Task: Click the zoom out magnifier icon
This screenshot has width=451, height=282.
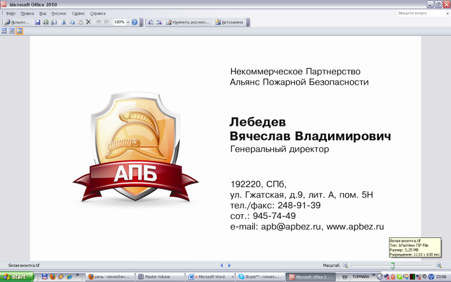Action: (346, 265)
